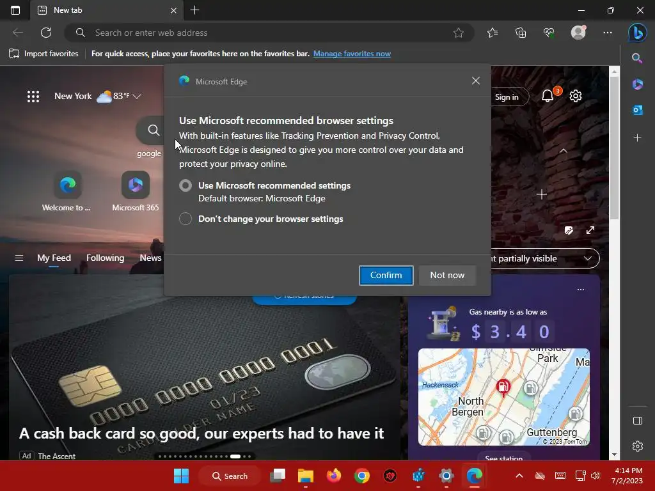Viewport: 655px width, 491px height.
Task: Refresh the current page
Action: (46, 33)
